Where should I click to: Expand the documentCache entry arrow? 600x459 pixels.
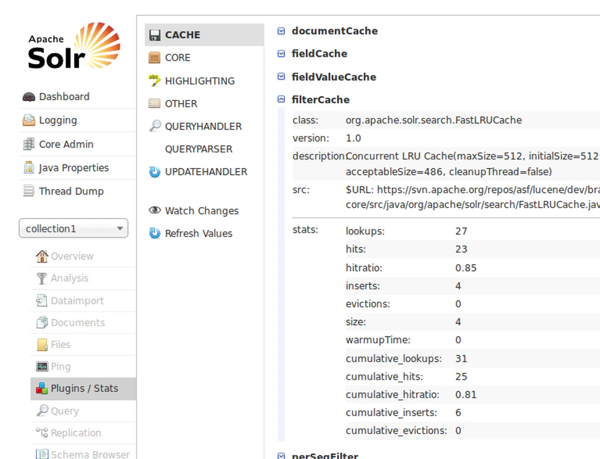point(281,31)
